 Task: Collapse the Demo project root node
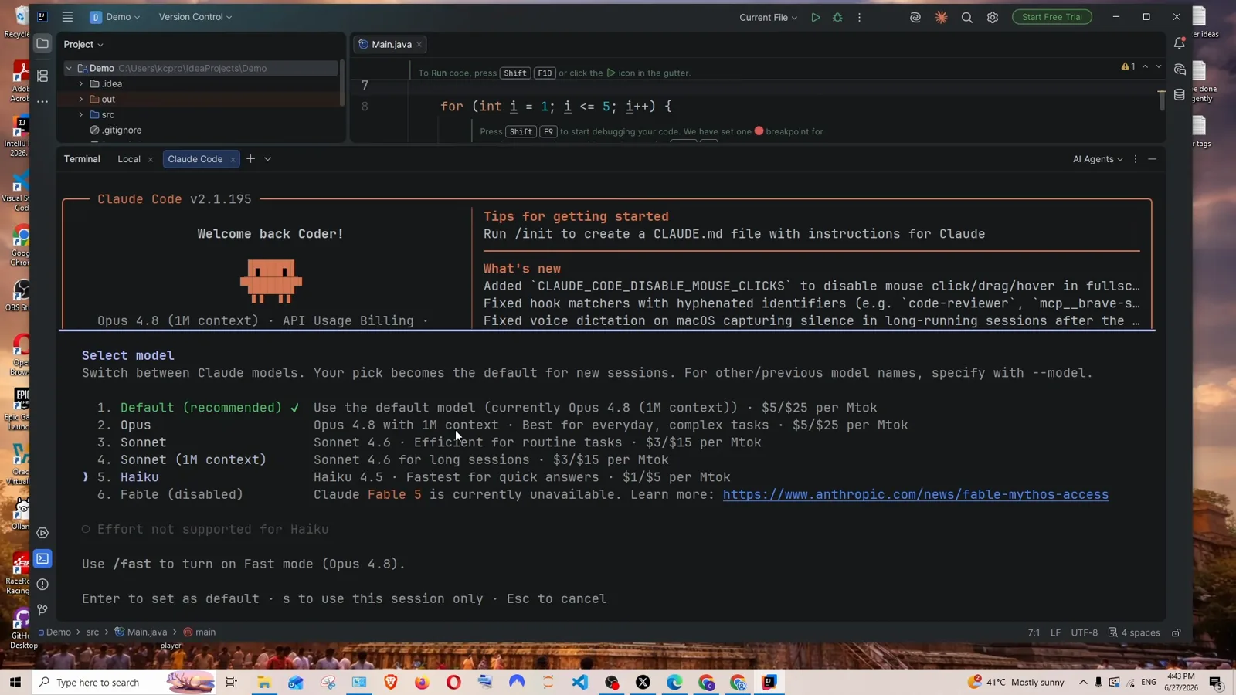pos(69,68)
